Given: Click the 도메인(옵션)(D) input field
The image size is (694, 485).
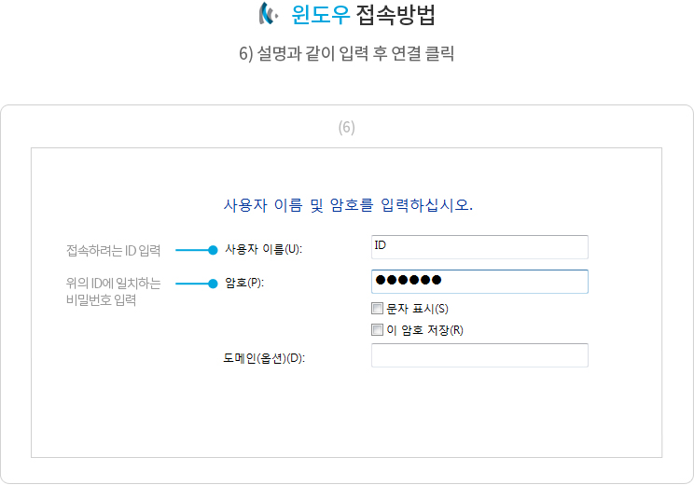Looking at the screenshot, I should tap(479, 355).
